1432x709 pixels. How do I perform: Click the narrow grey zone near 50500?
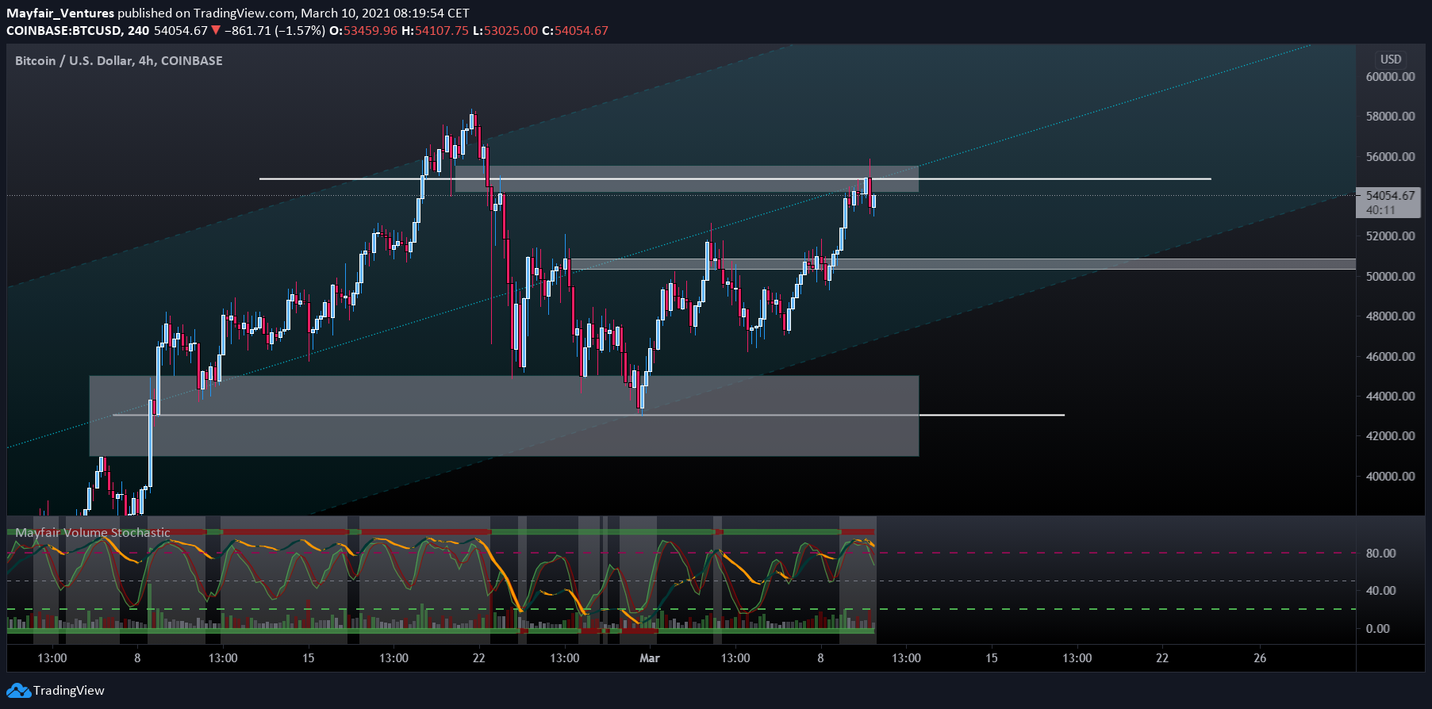tap(963, 264)
